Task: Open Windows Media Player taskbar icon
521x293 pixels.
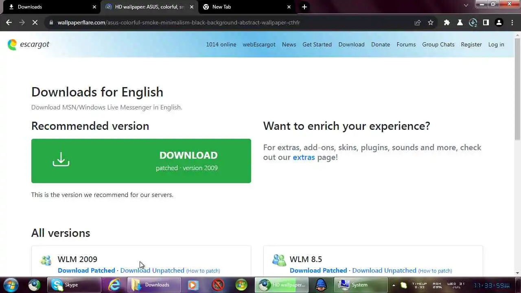Action: coord(193,285)
